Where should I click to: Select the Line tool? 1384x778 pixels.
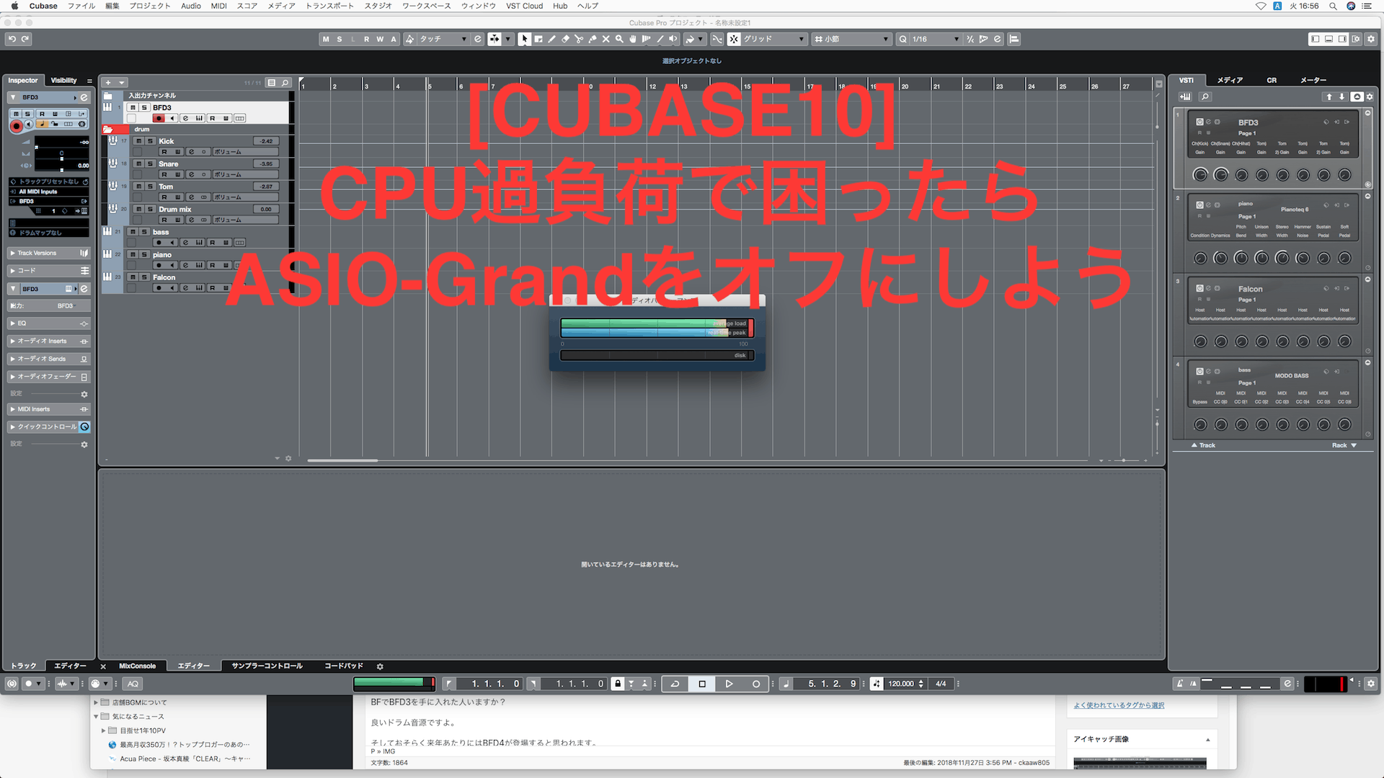coord(660,39)
